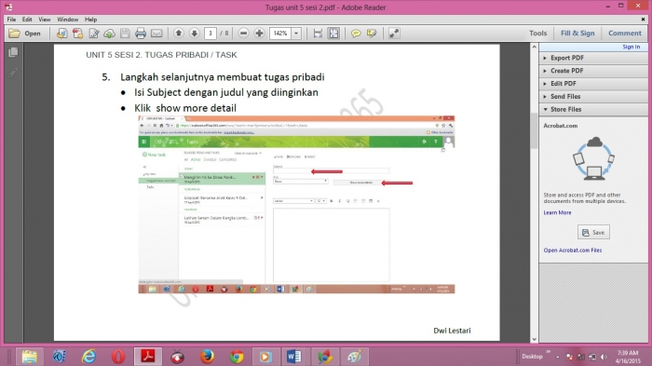
Task: Click the Open folder icon
Action: (14, 34)
